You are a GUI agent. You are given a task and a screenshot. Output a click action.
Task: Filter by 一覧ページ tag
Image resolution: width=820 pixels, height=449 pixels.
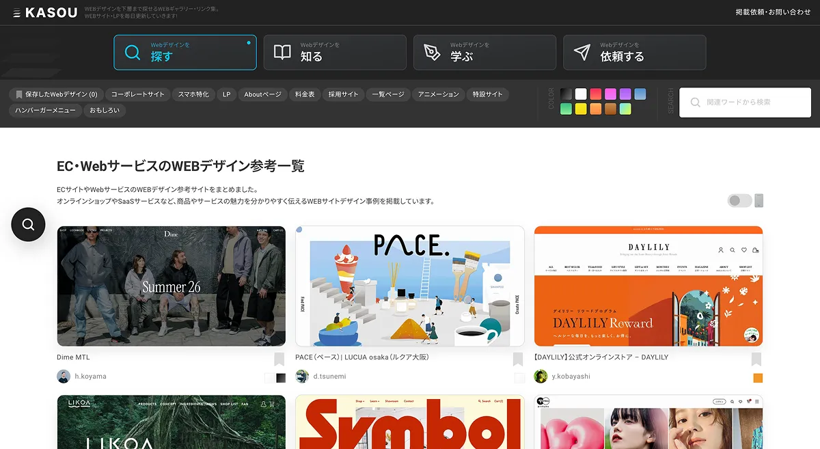(388, 94)
